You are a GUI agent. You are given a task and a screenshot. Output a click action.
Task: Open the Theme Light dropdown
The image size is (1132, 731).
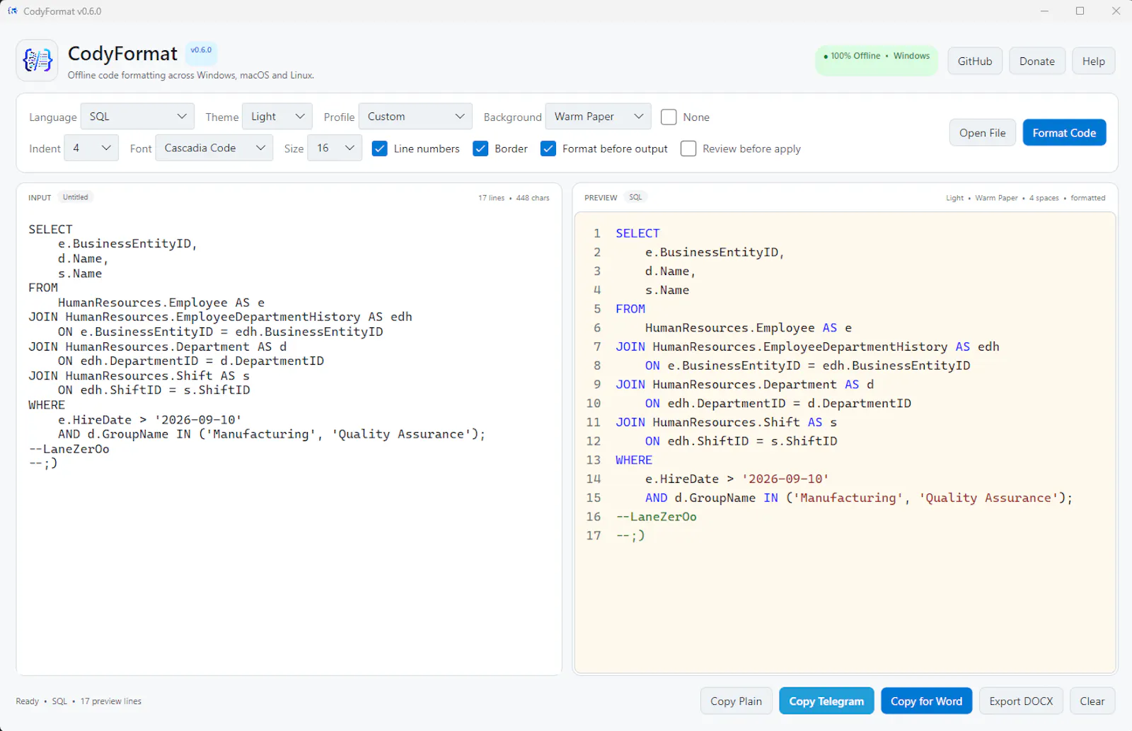pyautogui.click(x=277, y=117)
